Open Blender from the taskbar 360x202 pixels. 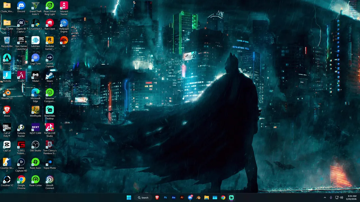pyautogui.click(x=198, y=198)
